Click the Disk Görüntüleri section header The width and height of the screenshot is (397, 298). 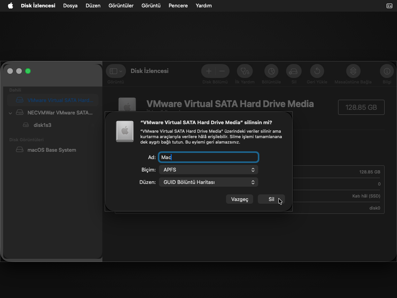26,140
